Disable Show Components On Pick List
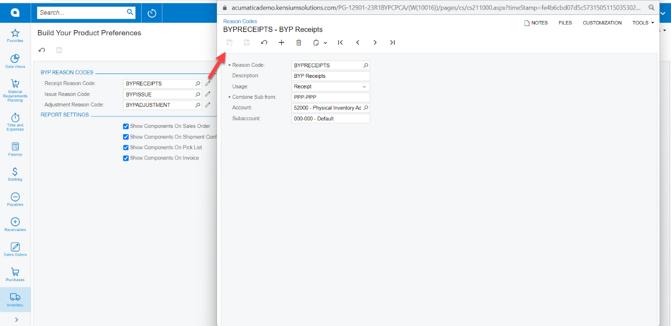The image size is (671, 326). point(126,147)
